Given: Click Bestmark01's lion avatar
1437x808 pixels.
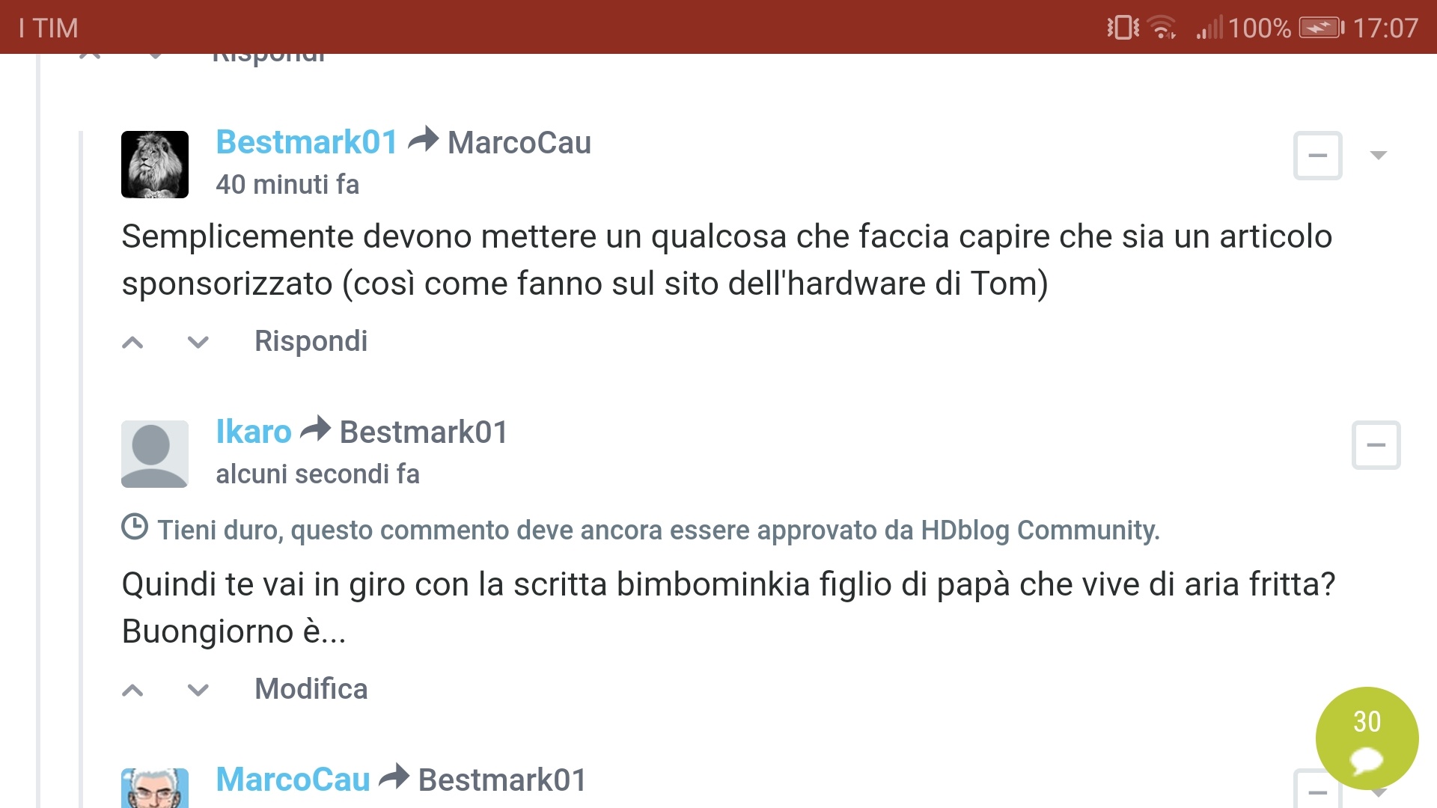Looking at the screenshot, I should (155, 165).
